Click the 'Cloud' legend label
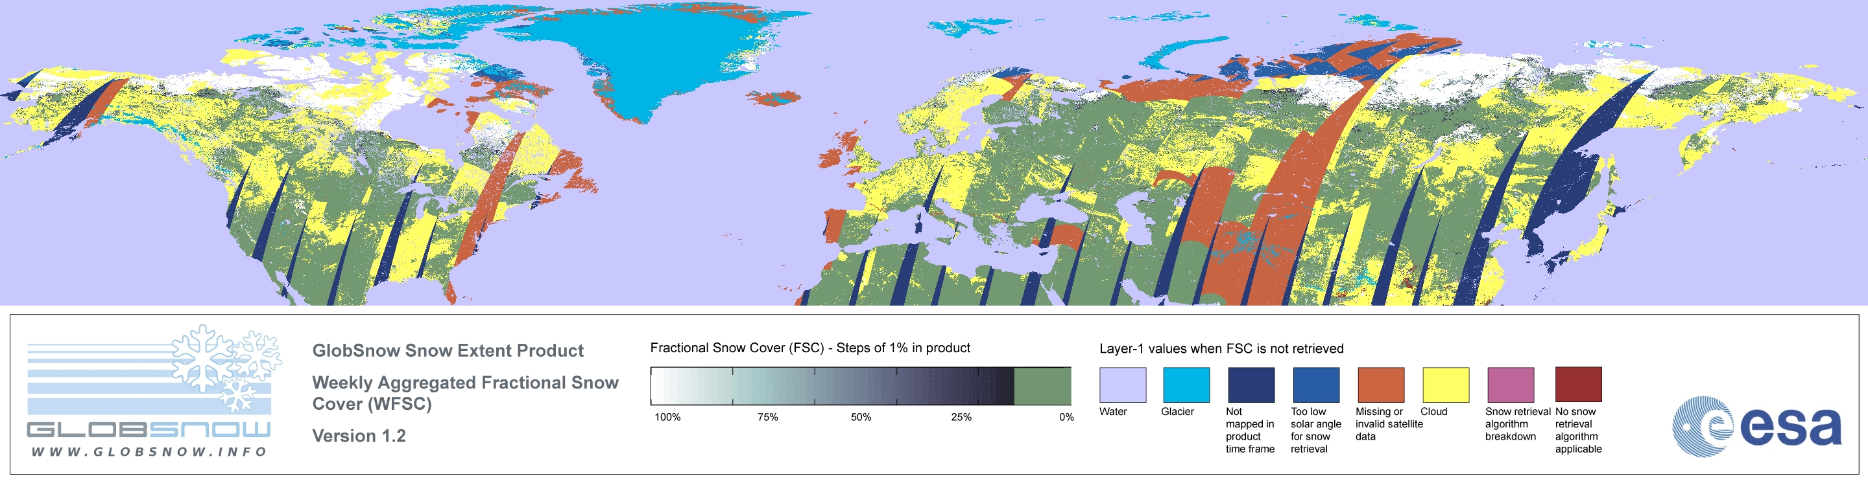1868x483 pixels. click(1433, 411)
